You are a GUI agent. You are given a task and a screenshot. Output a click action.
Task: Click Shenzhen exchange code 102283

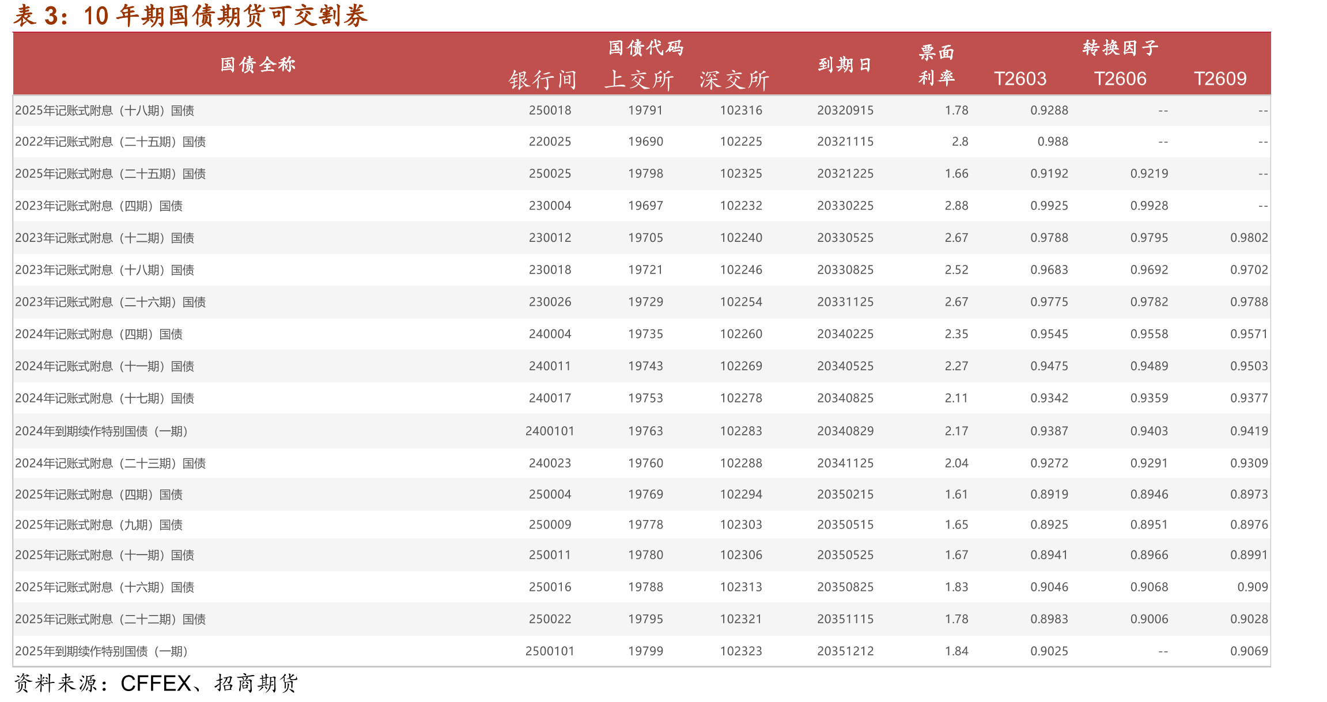[x=741, y=431]
